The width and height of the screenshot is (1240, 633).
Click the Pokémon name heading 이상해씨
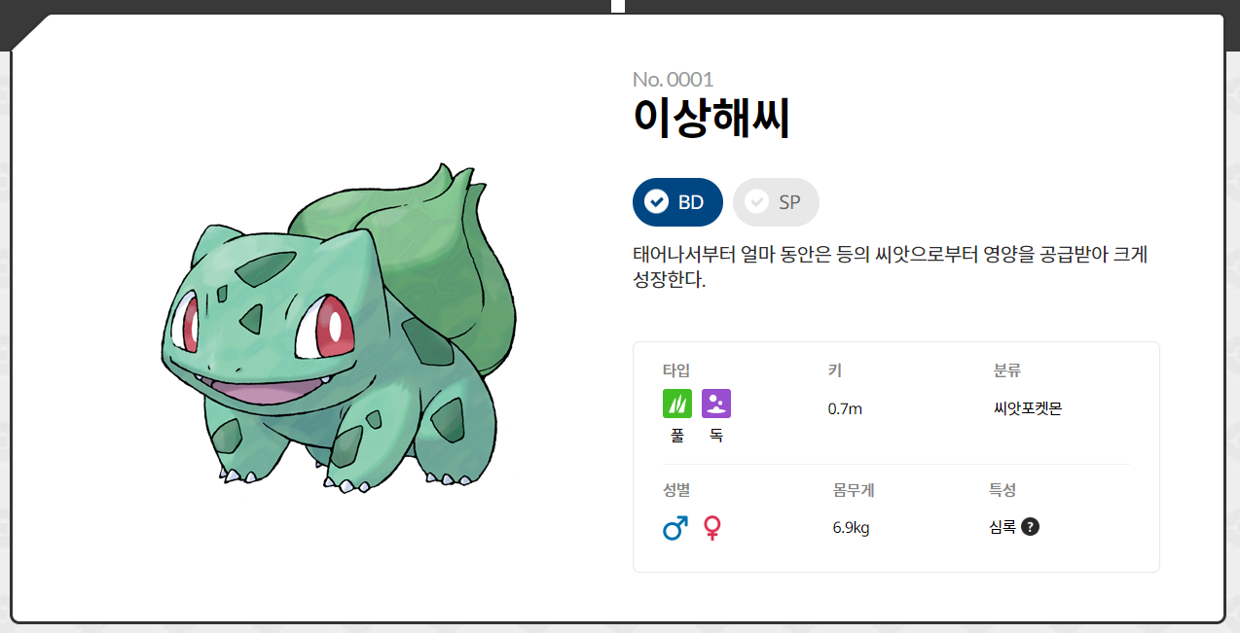pos(711,119)
